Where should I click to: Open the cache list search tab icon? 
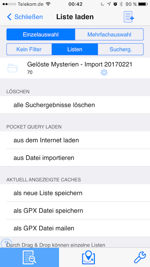pos(29,257)
